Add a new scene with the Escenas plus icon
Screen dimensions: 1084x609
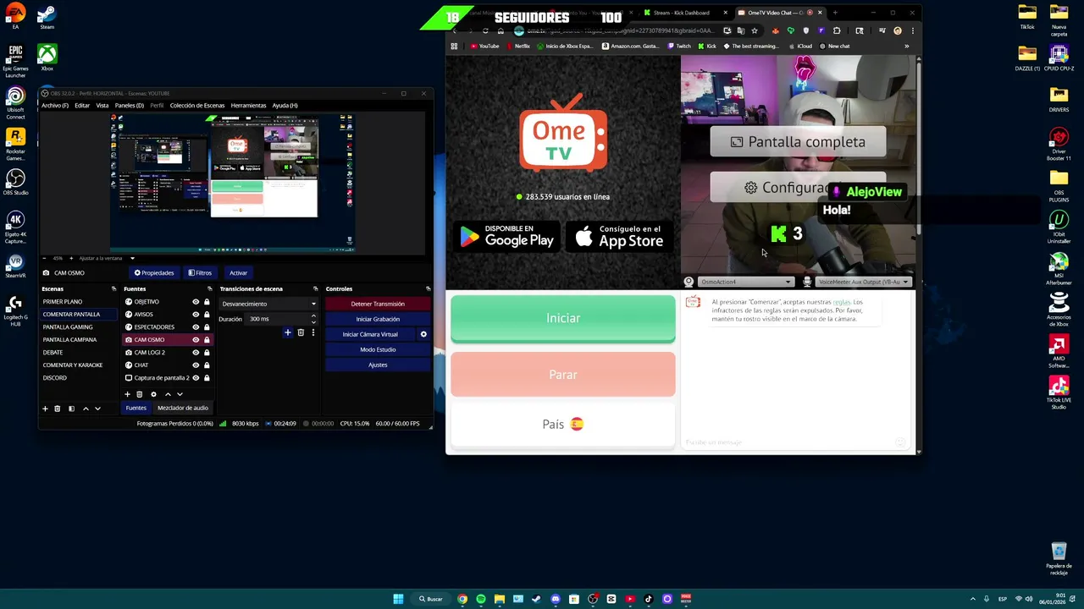45,409
